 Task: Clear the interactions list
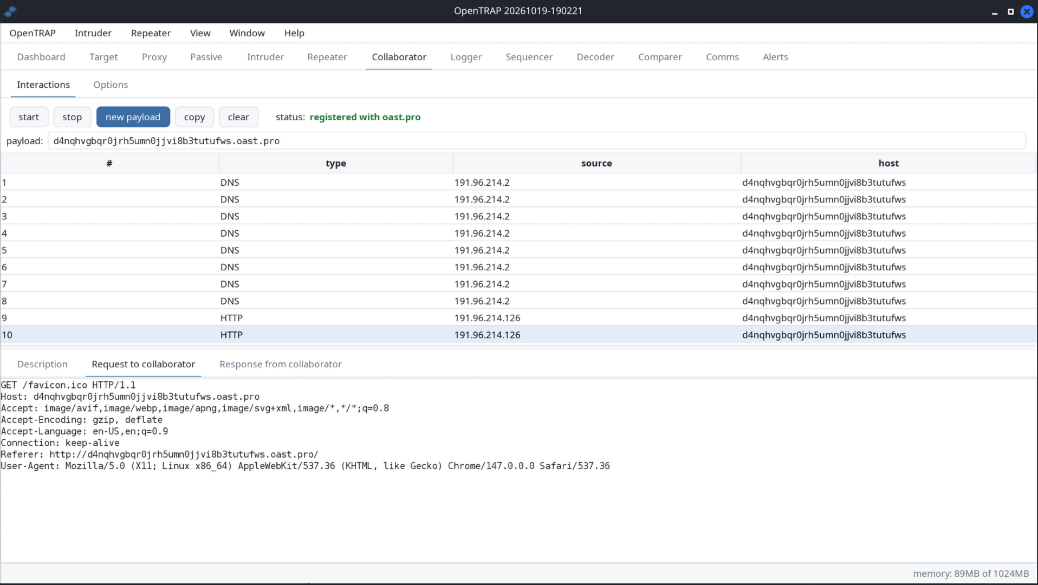238,117
